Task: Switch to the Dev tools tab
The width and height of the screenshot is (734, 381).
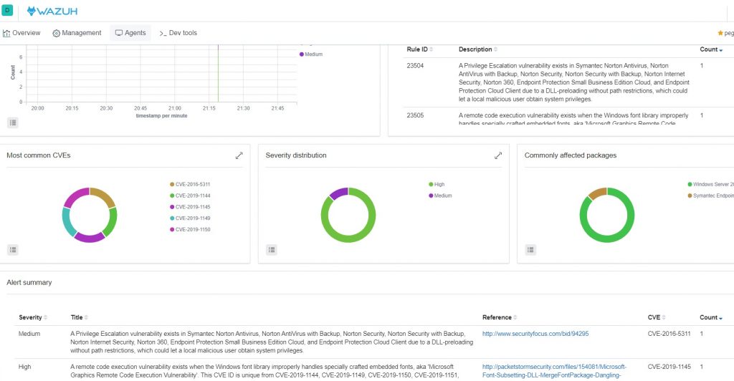Action: (x=178, y=33)
